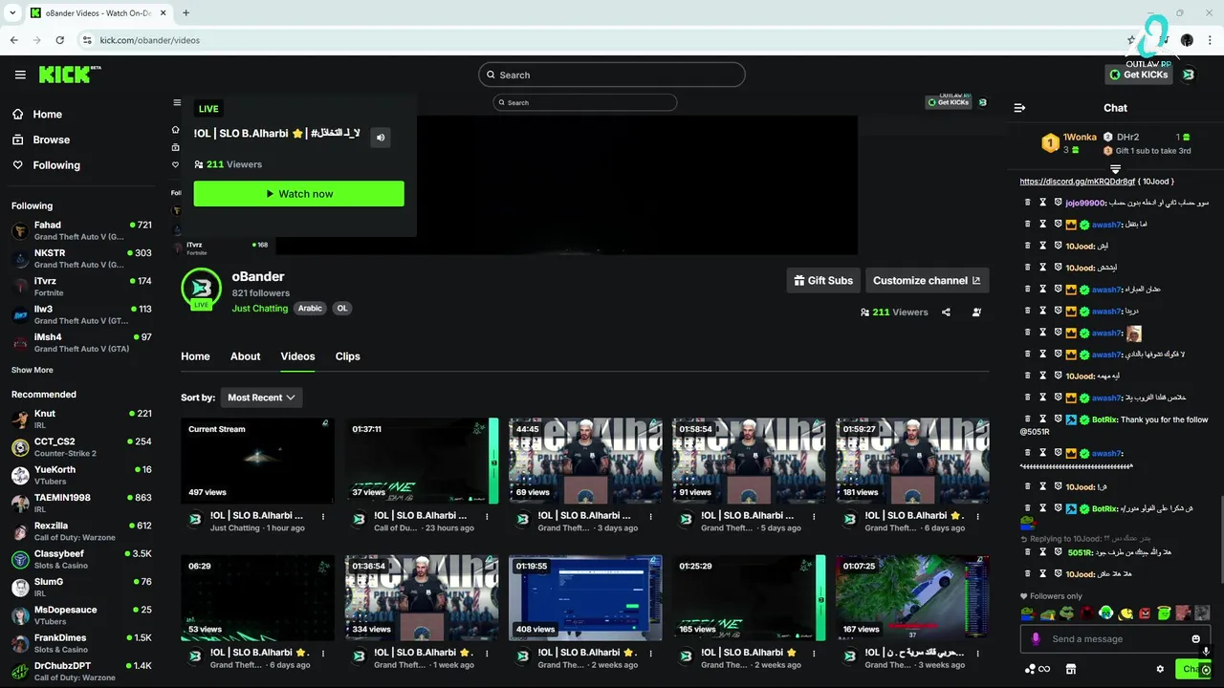Open the shop icon below chat input
The image size is (1224, 688).
tap(1071, 669)
